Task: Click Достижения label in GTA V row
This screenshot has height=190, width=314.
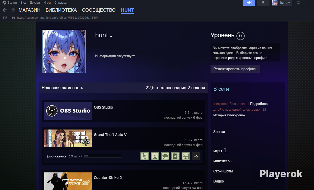Action: tap(56, 156)
